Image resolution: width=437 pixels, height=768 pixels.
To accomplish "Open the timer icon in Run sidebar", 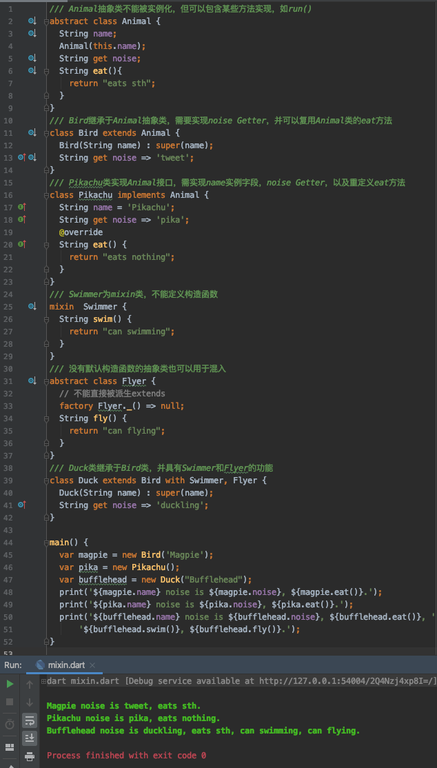I will pos(10,723).
